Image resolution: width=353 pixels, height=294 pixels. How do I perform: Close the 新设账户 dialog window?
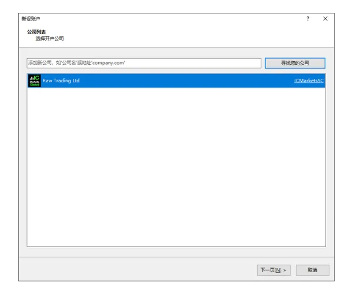[325, 19]
